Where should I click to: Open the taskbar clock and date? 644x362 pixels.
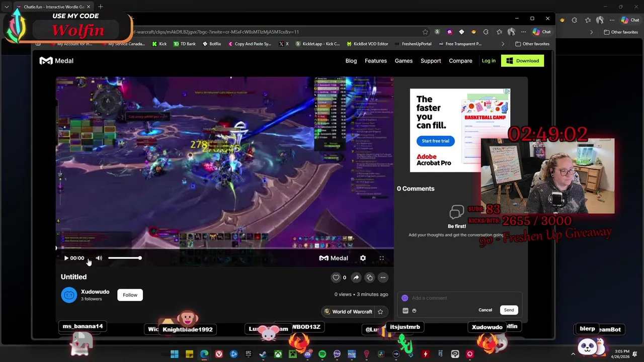[x=622, y=354]
